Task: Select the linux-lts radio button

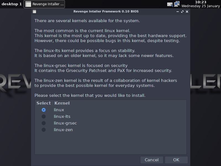Action: click(44, 116)
